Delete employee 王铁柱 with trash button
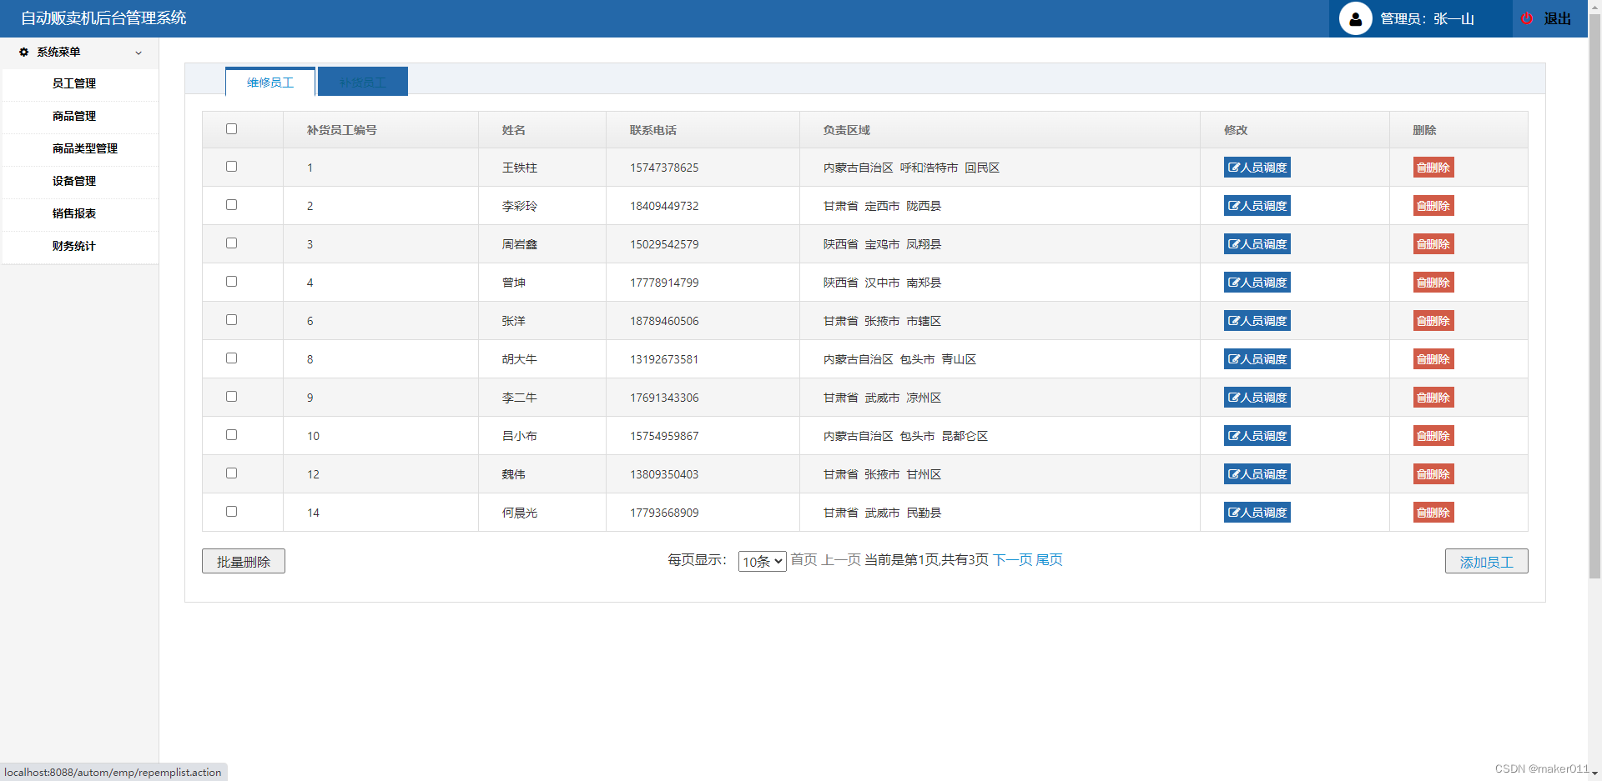The height and width of the screenshot is (781, 1602). tap(1433, 168)
